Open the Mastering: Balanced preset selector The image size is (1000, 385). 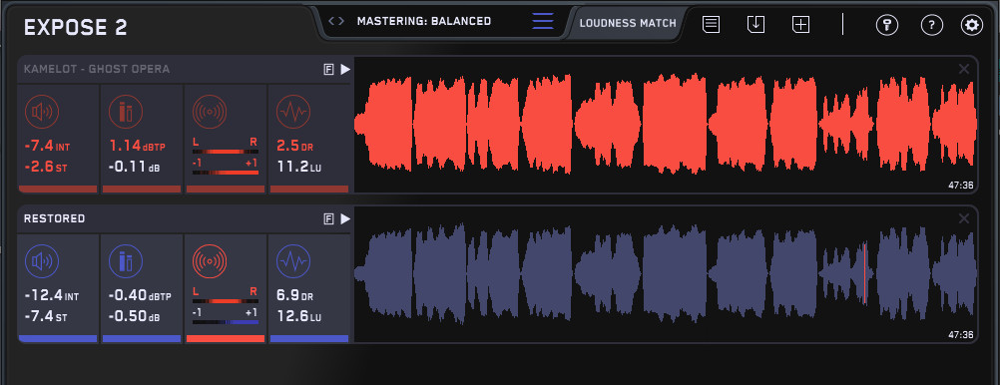click(424, 21)
